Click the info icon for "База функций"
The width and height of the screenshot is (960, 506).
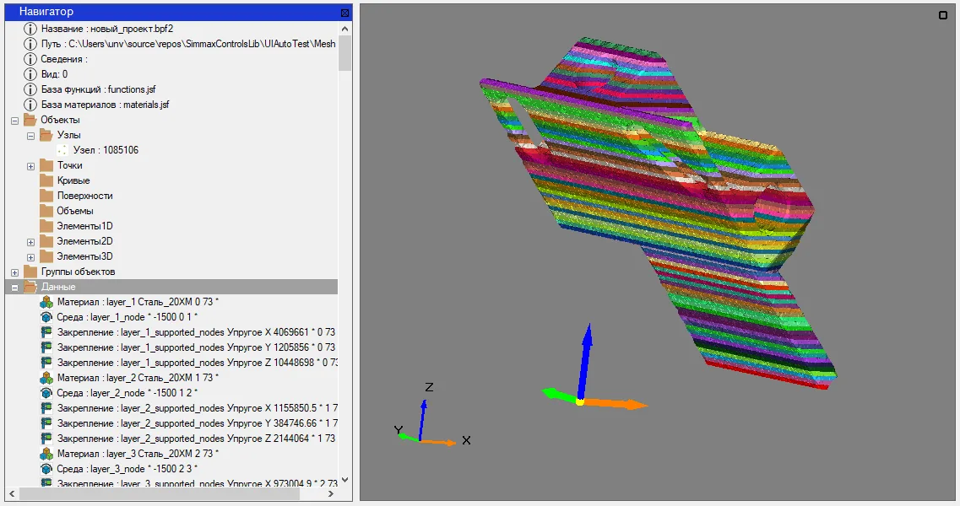click(x=30, y=89)
